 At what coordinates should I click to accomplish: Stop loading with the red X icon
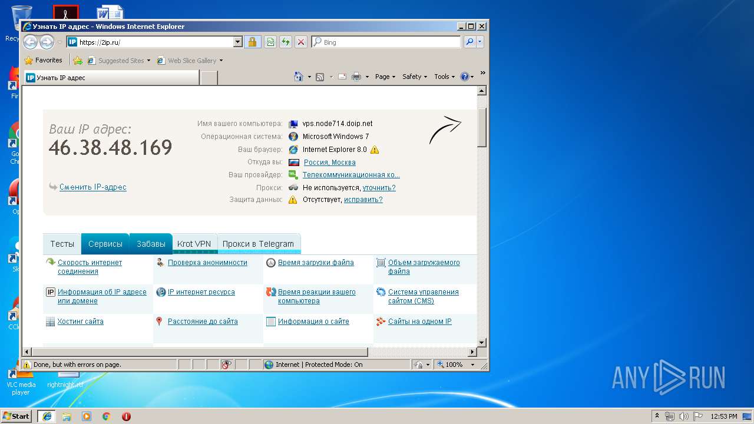300,42
